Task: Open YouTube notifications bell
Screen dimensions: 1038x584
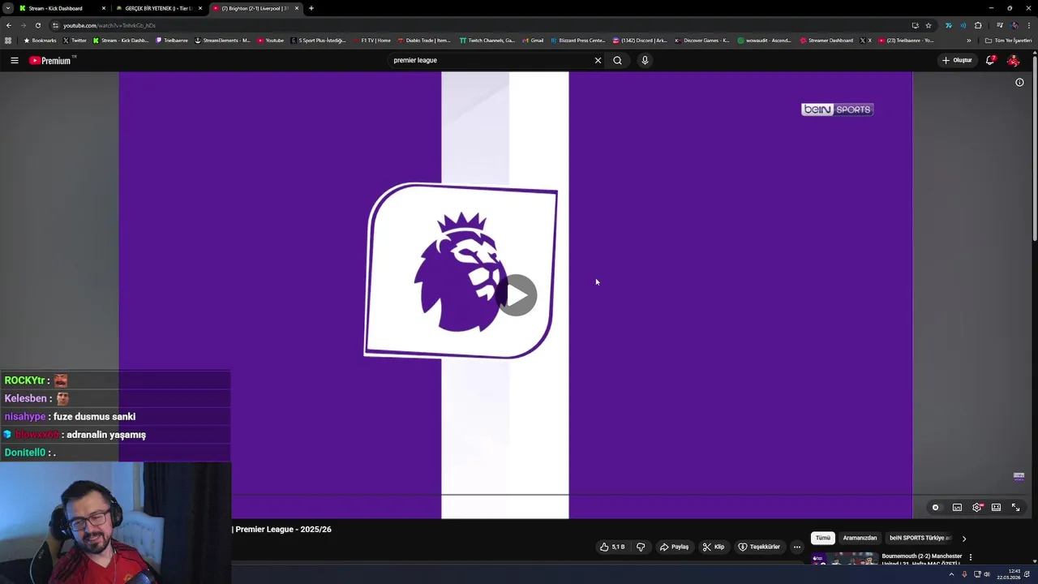Action: pyautogui.click(x=990, y=60)
